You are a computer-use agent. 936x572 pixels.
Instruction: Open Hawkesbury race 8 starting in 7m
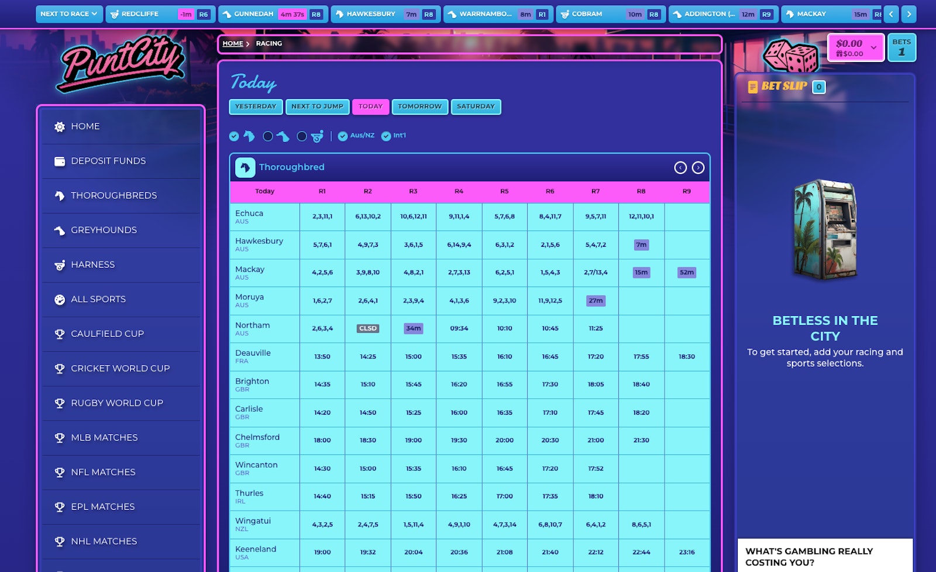(641, 245)
